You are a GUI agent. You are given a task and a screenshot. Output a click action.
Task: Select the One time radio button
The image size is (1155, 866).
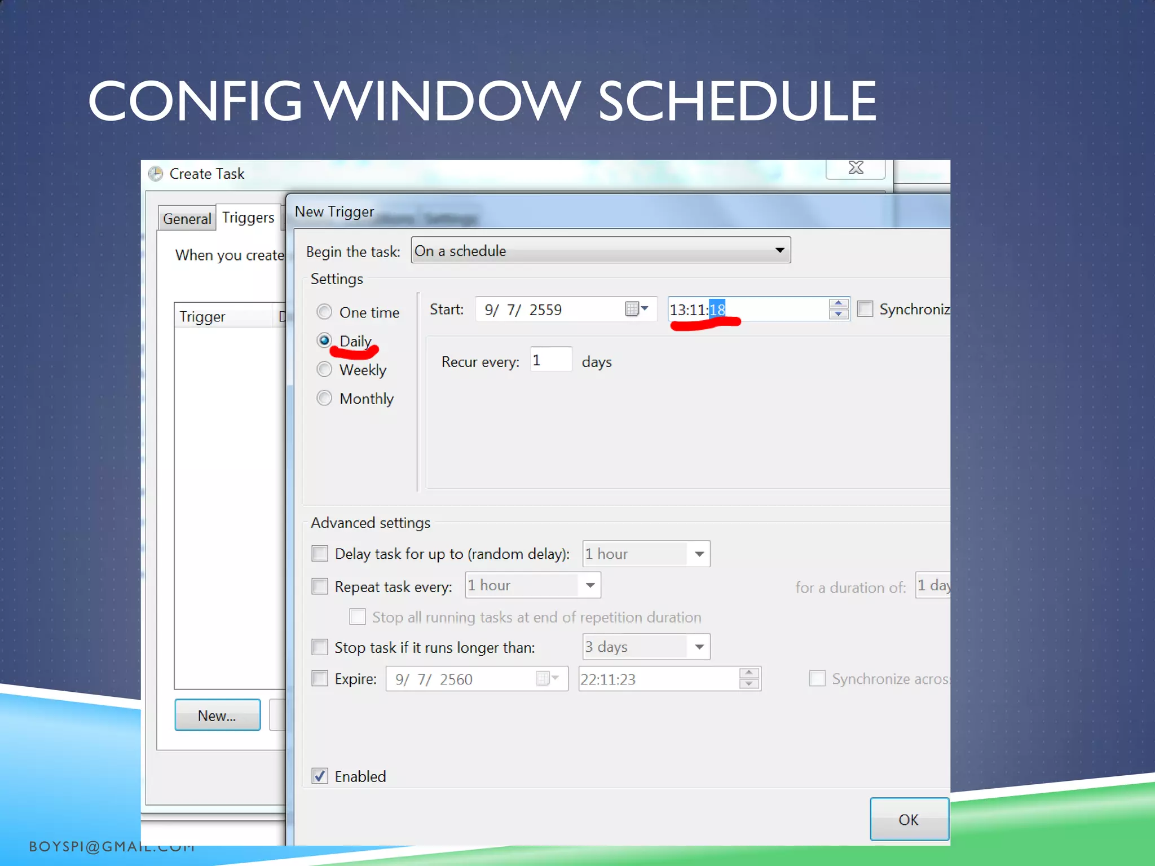(324, 312)
